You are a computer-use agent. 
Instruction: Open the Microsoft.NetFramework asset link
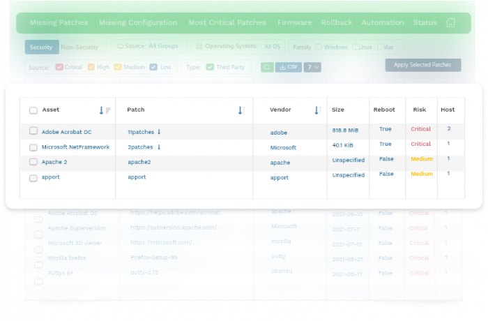click(75, 147)
